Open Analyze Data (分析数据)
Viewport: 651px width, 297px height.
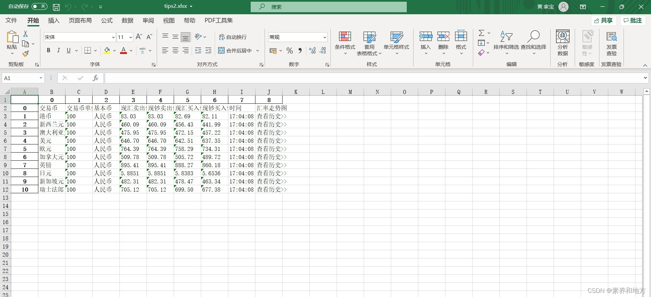coord(562,43)
